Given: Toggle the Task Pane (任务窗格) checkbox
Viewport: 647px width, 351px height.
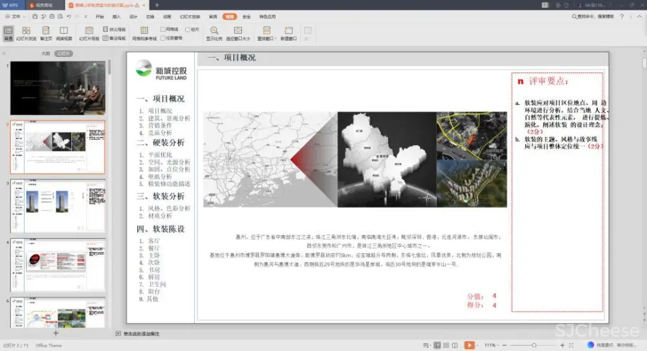Looking at the screenshot, I should pos(163,38).
